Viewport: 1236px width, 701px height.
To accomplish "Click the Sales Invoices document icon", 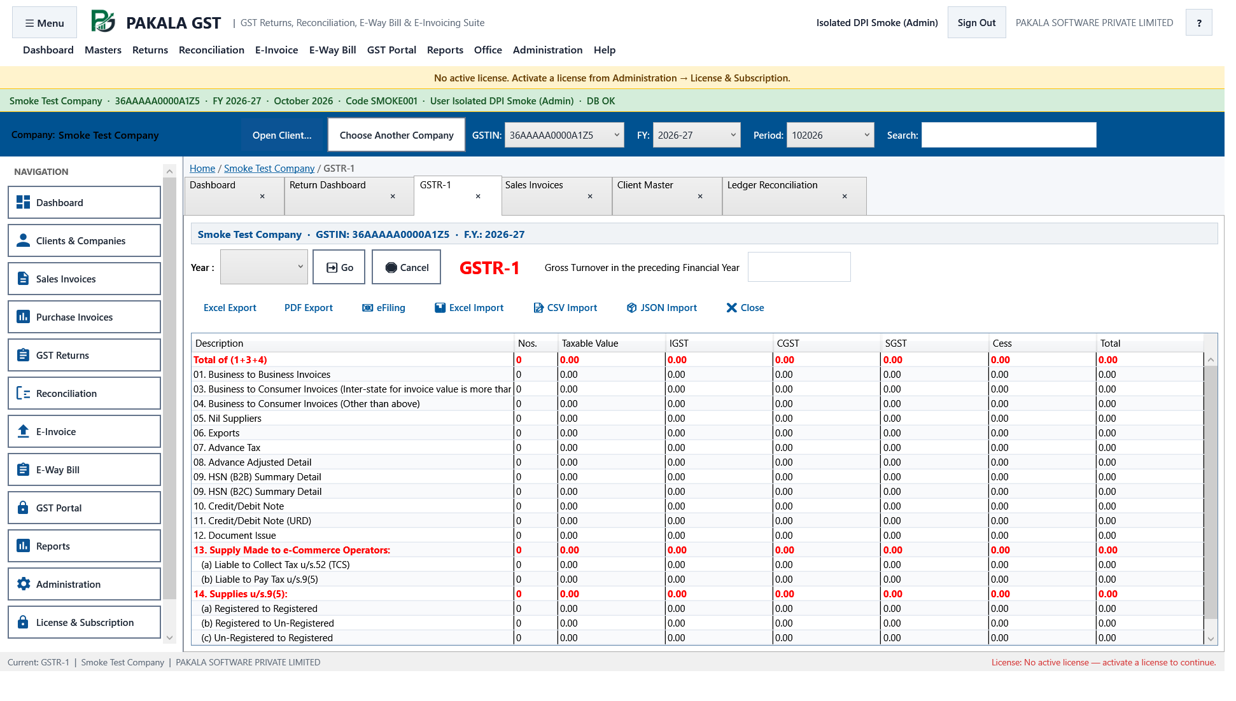I will (23, 279).
